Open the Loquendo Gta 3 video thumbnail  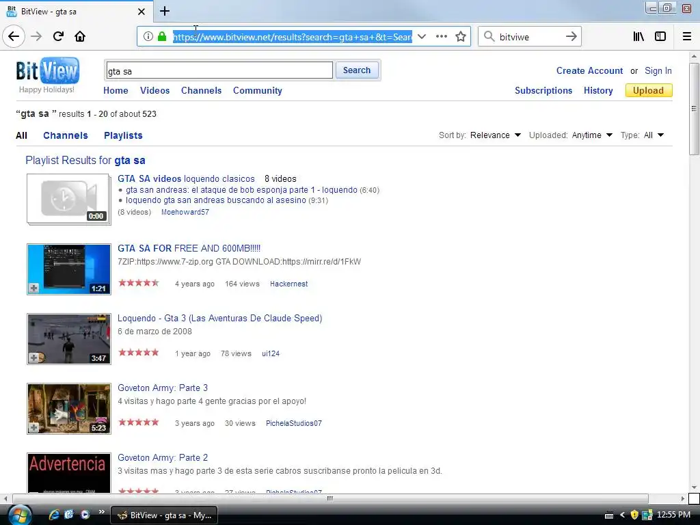point(69,339)
